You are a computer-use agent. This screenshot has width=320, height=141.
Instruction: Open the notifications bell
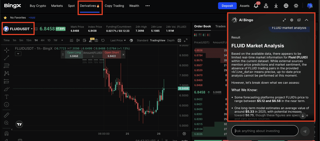(256, 5)
